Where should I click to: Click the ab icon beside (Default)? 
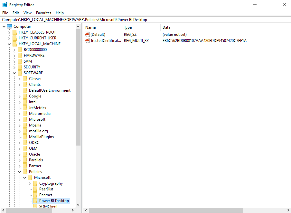point(87,34)
